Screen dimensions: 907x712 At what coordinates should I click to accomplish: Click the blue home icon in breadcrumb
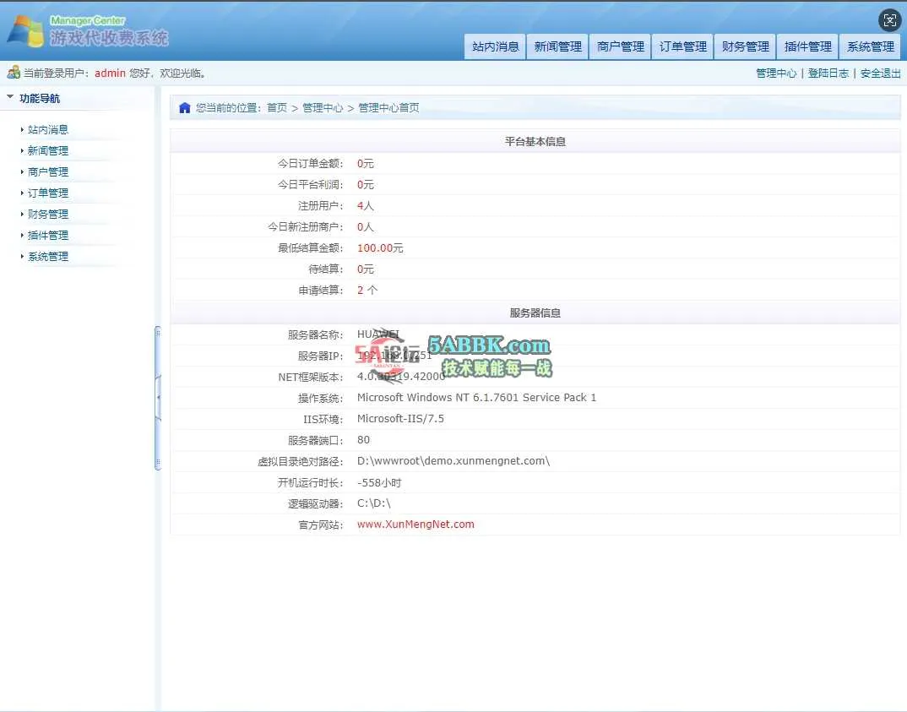184,107
